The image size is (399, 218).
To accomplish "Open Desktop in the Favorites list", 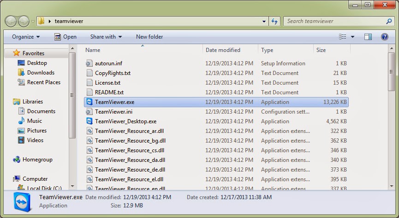I will point(37,63).
